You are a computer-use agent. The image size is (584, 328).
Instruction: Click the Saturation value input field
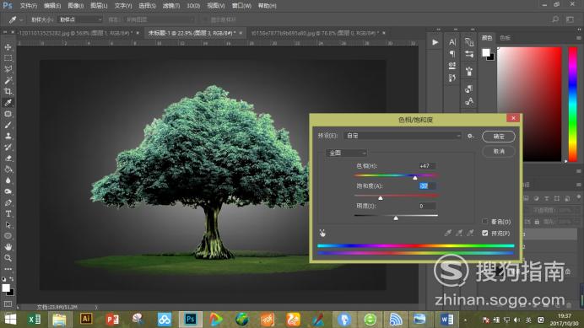click(x=426, y=186)
